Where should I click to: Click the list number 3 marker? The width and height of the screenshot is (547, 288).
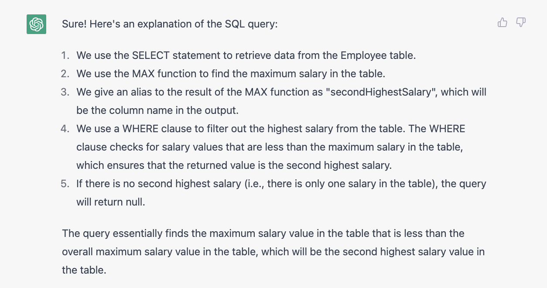tap(65, 92)
